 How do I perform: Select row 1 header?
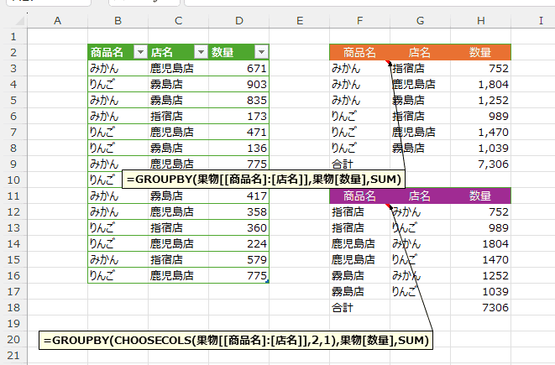click(13, 36)
